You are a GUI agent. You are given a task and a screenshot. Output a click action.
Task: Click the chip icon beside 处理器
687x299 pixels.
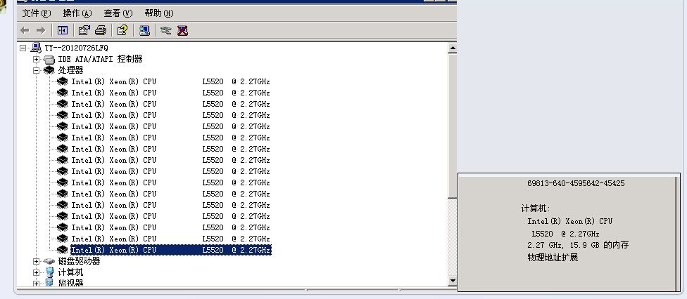point(49,70)
